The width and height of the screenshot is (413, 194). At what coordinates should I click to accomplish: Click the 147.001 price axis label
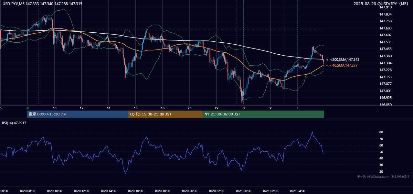[386, 91]
